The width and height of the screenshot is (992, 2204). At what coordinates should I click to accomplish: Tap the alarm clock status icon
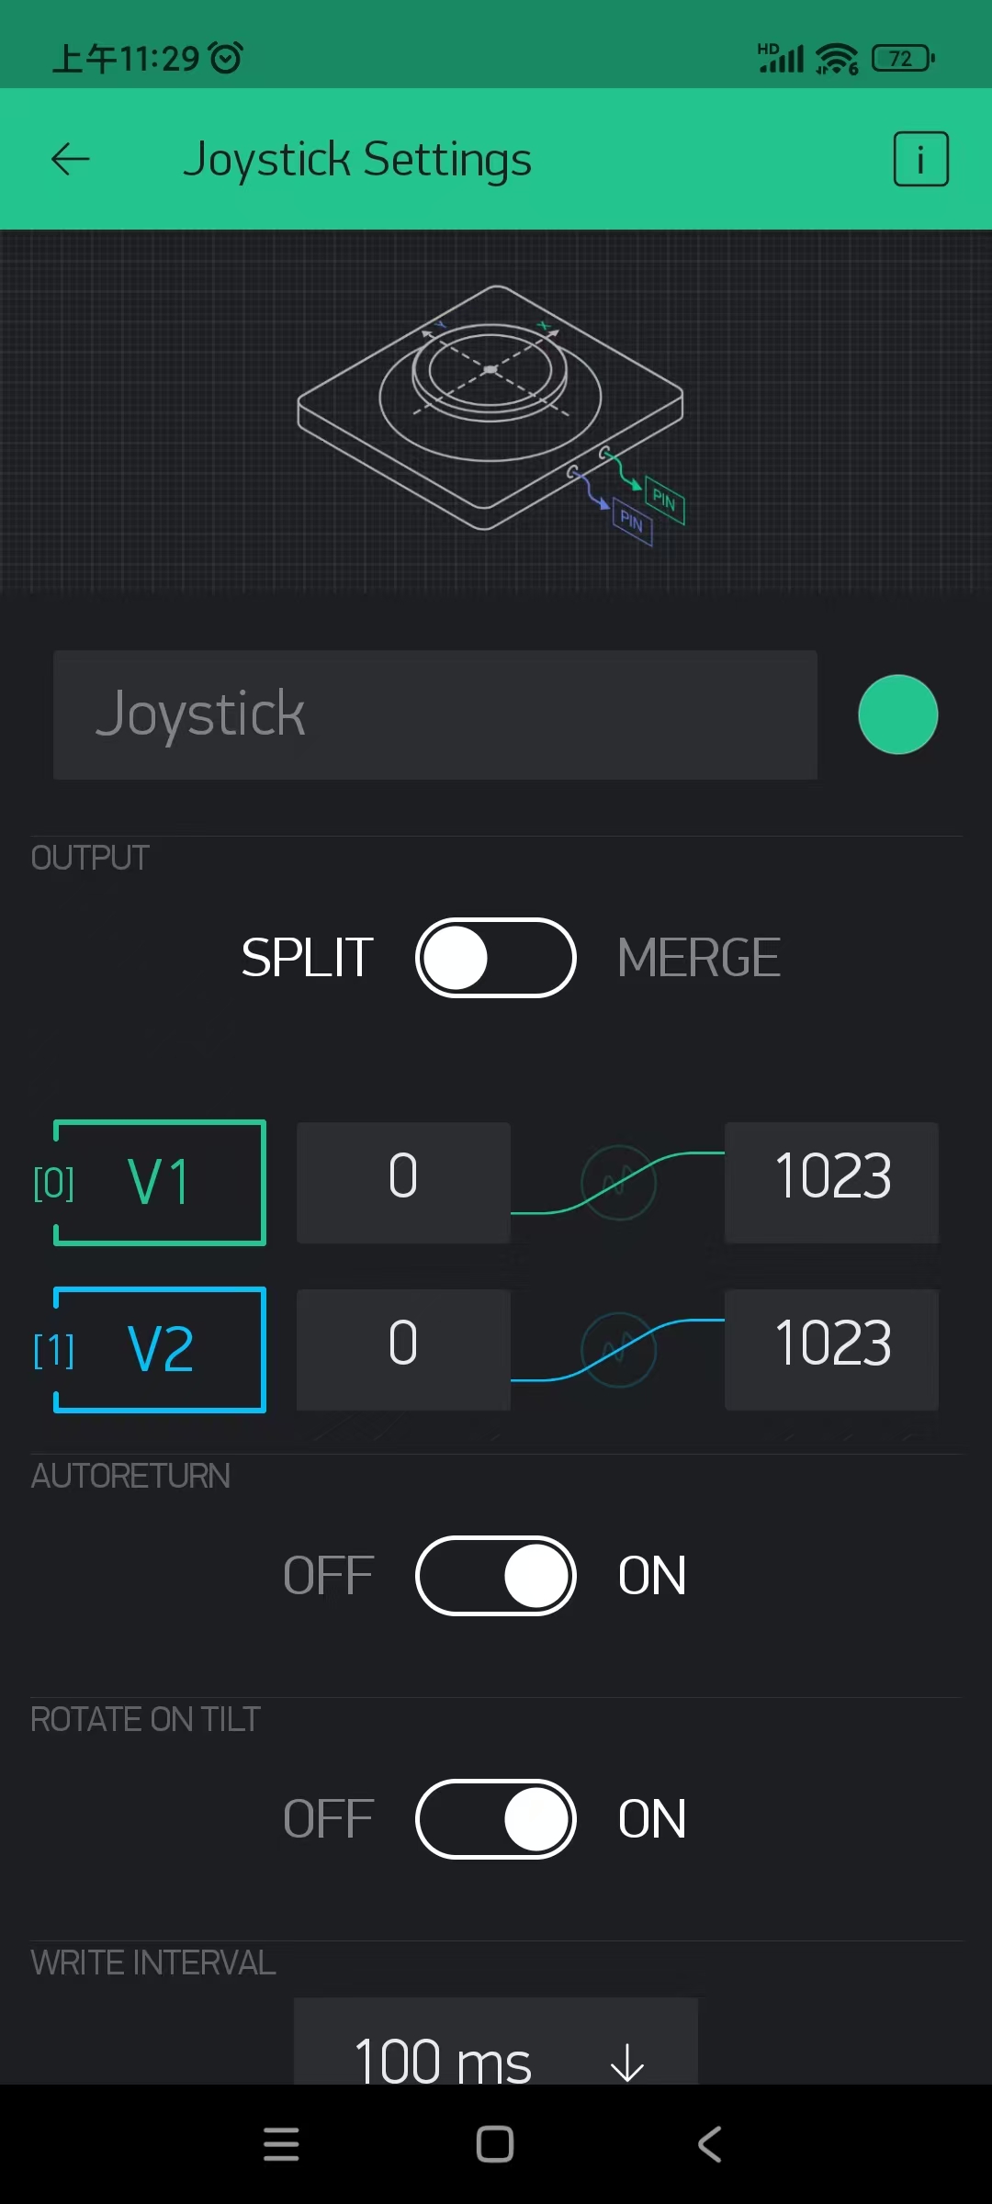[226, 58]
